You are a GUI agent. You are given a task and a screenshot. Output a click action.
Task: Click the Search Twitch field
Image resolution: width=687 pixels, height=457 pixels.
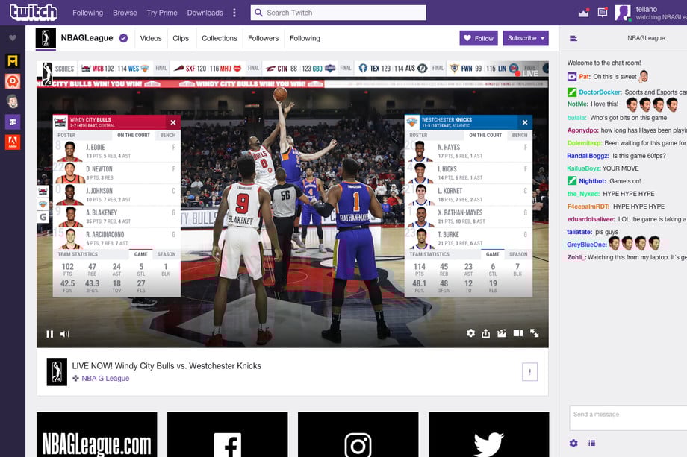point(338,13)
